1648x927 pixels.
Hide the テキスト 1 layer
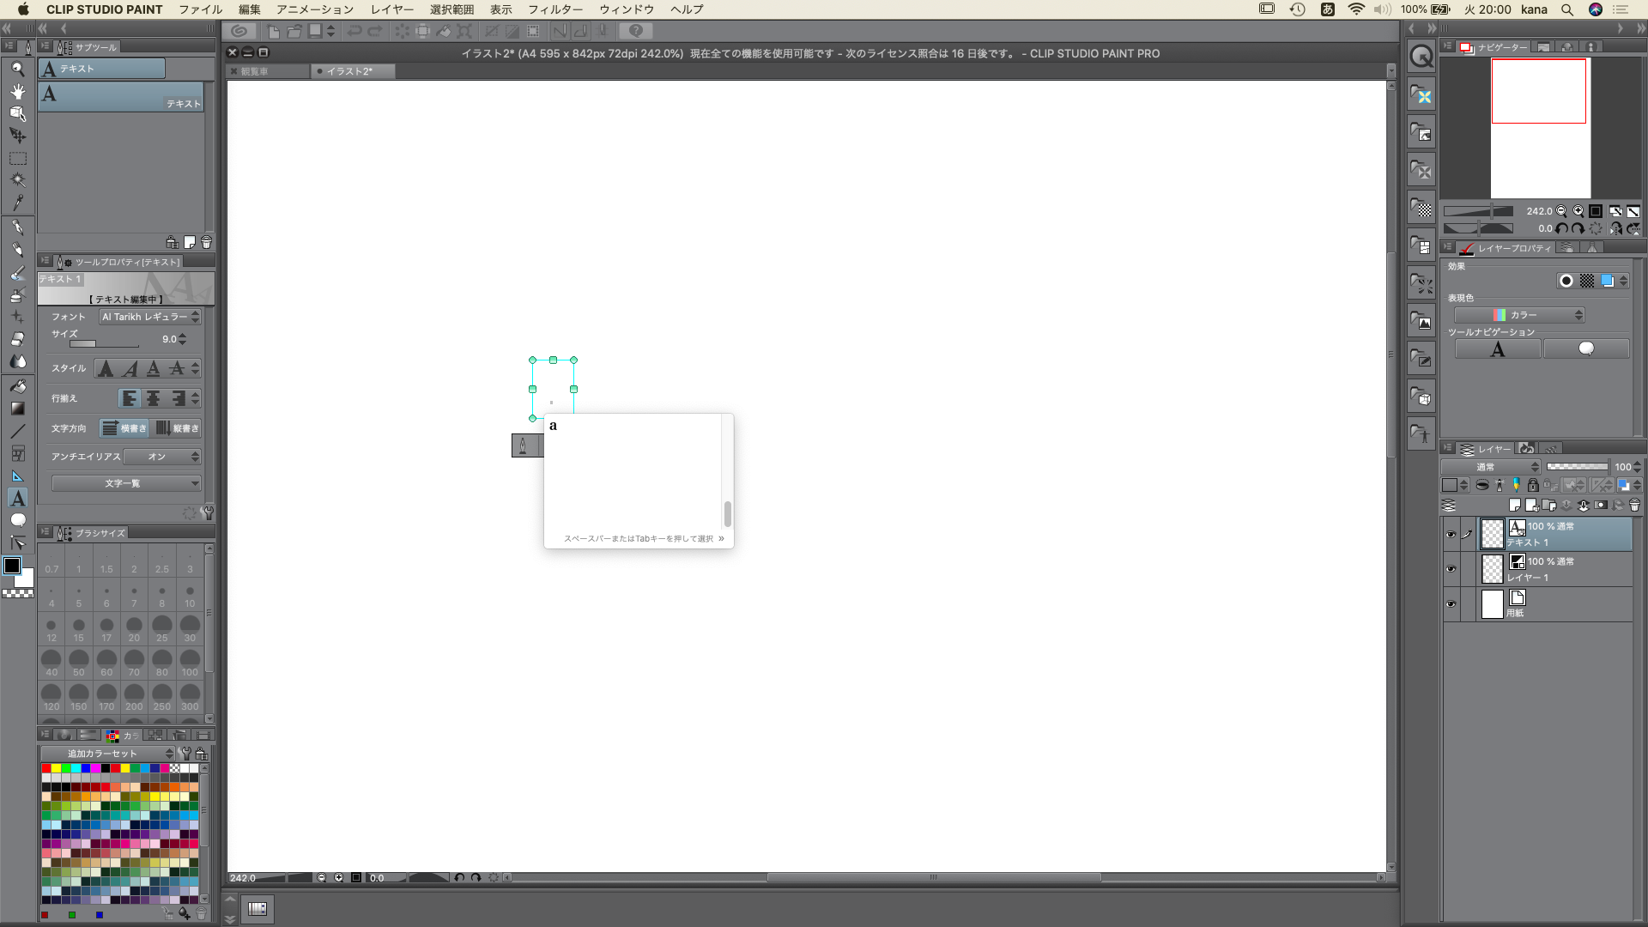1451,535
